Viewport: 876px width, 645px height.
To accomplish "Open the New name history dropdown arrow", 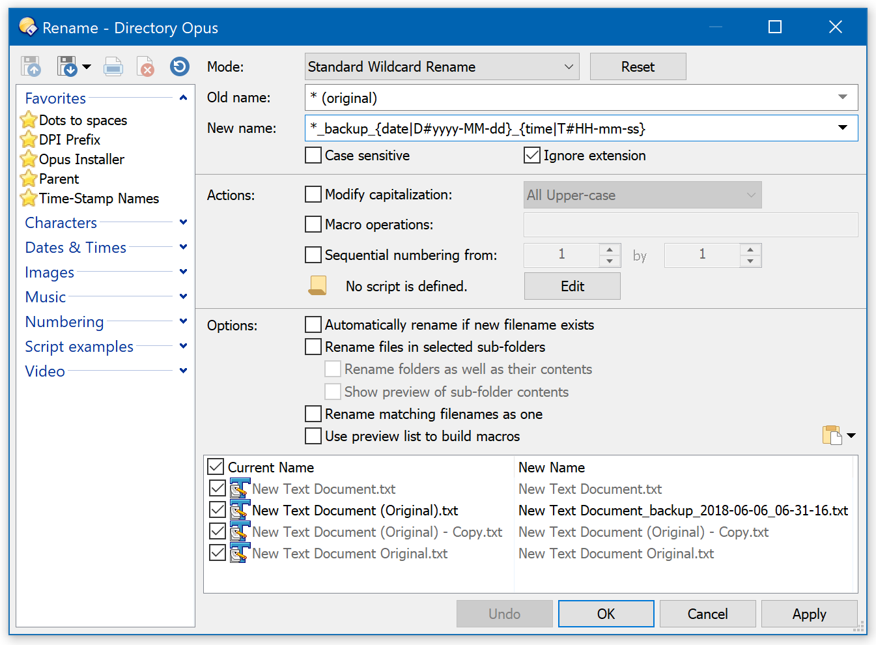I will click(842, 128).
